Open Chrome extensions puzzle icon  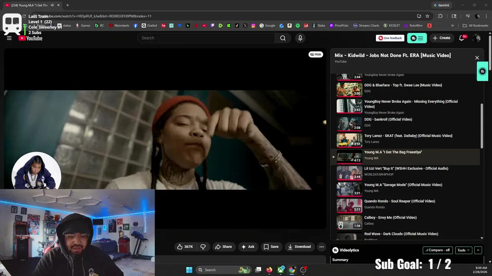tap(440, 16)
